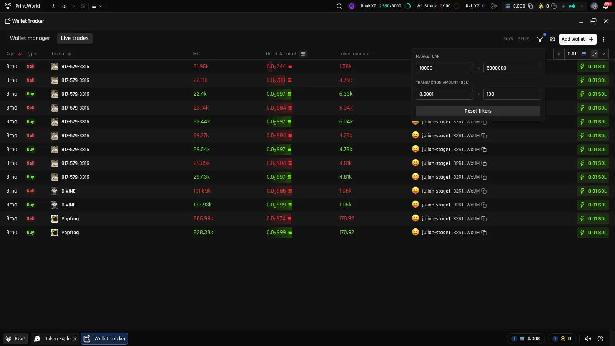
Task: Sort by Token column
Action: [61, 54]
